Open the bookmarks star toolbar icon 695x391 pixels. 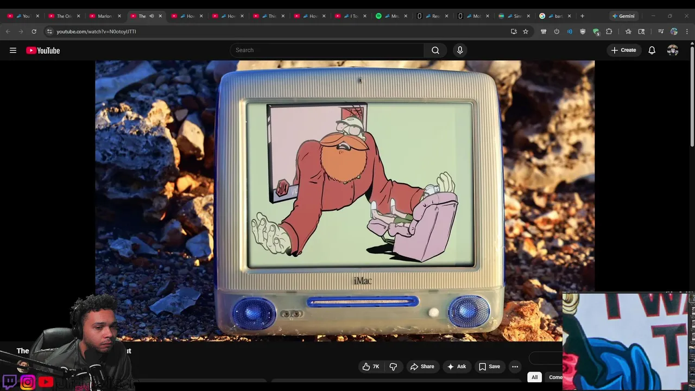coord(628,31)
